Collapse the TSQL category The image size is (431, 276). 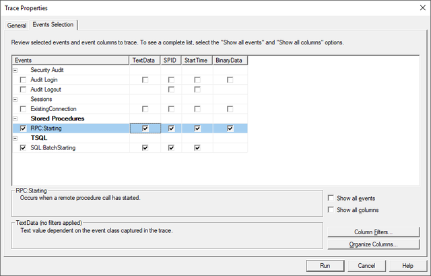(15, 138)
